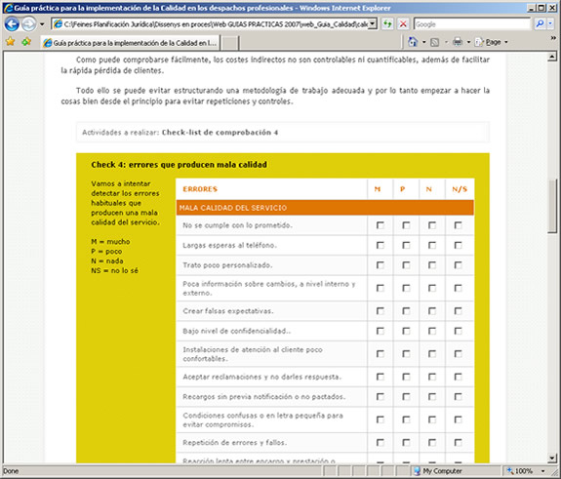
Task: Click the Home page icon
Action: [413, 42]
